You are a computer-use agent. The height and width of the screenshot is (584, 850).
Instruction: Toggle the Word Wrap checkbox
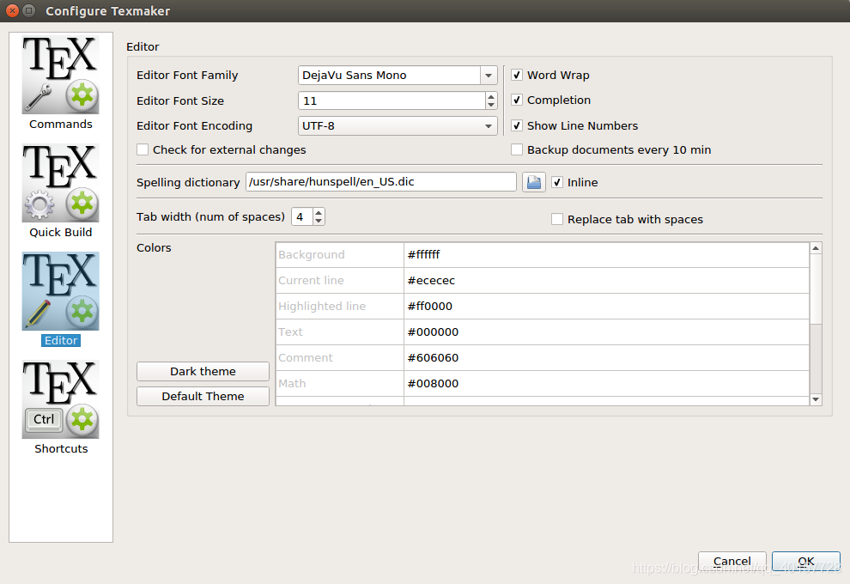[x=517, y=75]
